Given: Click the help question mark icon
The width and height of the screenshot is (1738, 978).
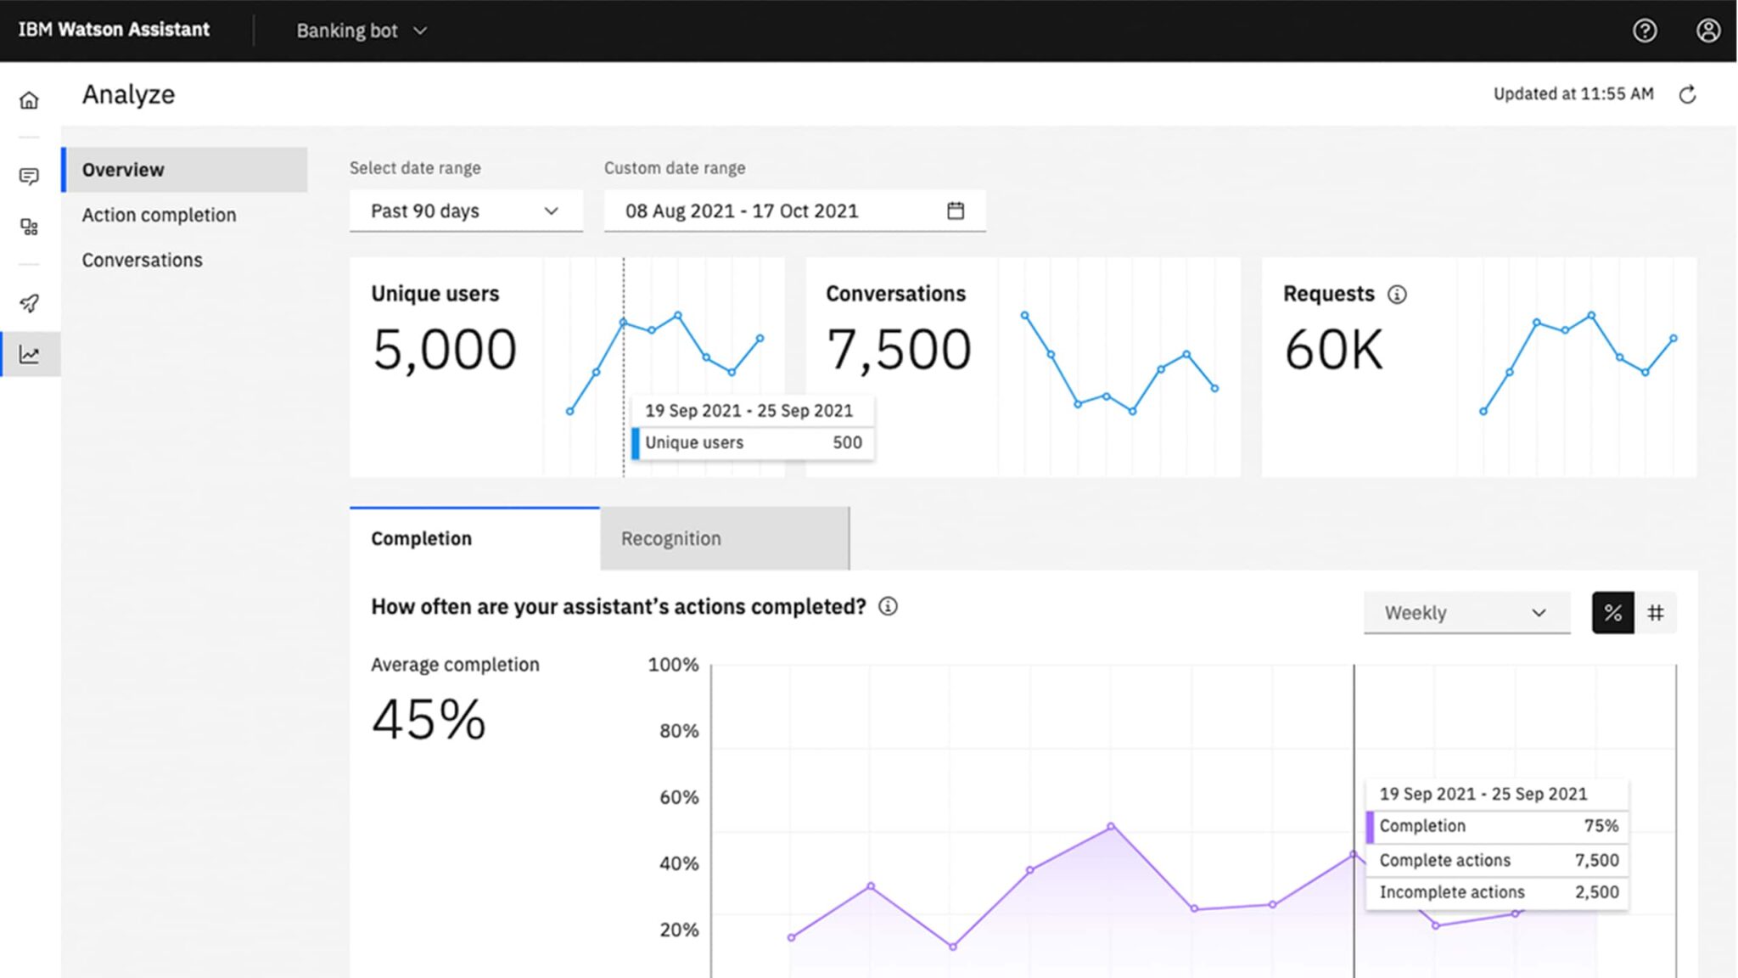Looking at the screenshot, I should coord(1644,31).
